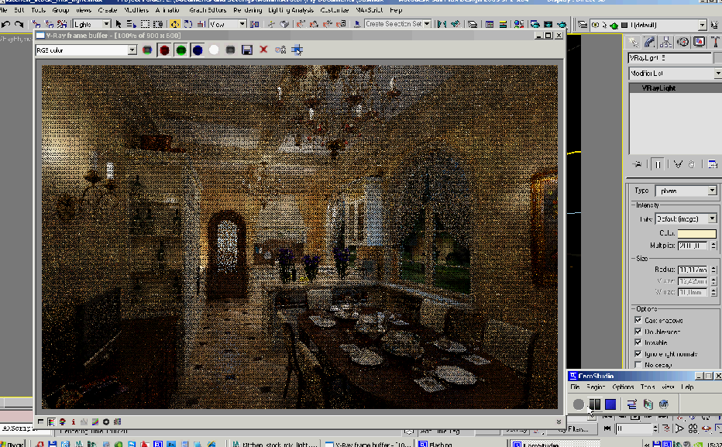Enable No decay checkbox
The height and width of the screenshot is (447, 722).
(638, 365)
